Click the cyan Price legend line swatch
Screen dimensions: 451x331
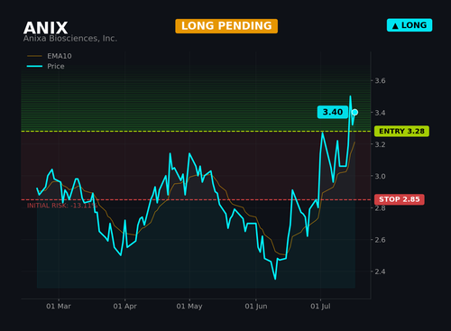pos(34,66)
